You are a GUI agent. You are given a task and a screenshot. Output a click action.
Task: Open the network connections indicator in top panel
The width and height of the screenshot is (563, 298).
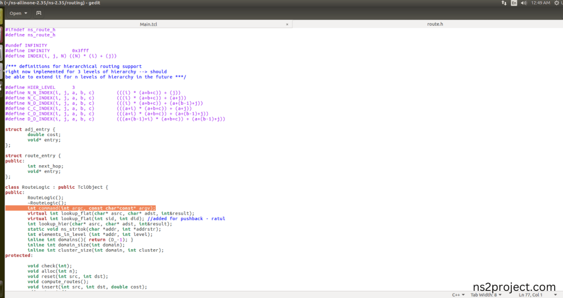click(504, 3)
